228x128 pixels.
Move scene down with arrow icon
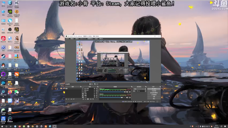74,99
